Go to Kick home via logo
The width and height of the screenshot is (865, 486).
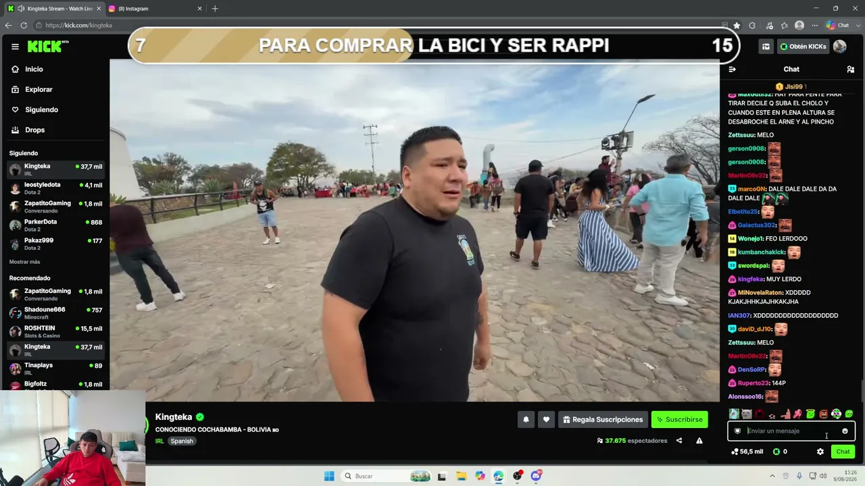tap(48, 47)
